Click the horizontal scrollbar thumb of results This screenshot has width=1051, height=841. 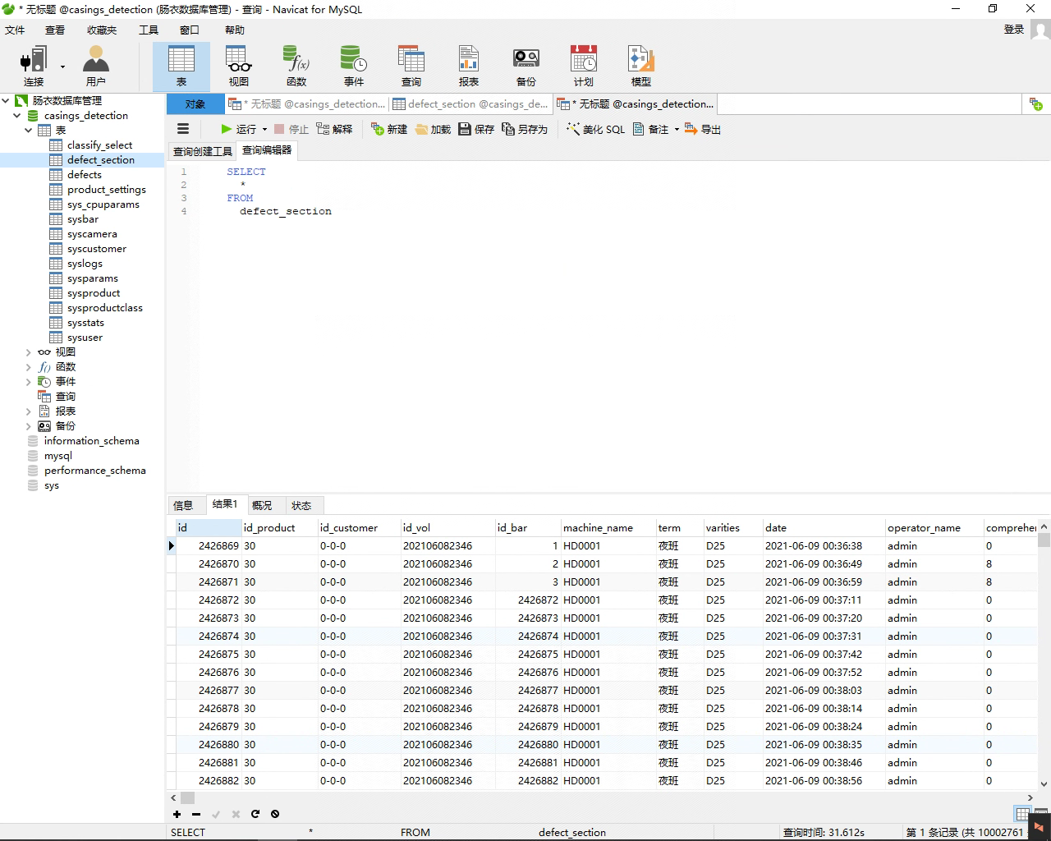[188, 797]
